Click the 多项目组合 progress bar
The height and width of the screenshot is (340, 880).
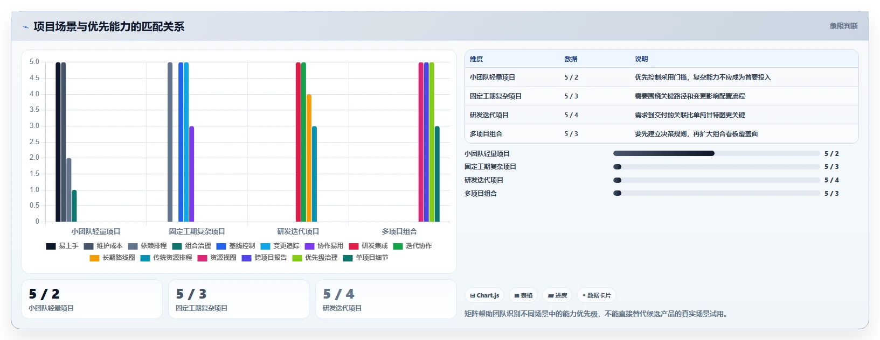pos(716,193)
